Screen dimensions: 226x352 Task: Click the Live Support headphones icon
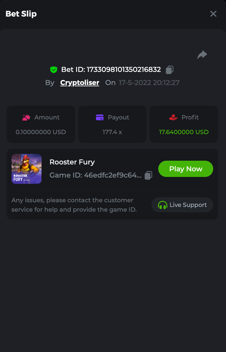click(162, 205)
